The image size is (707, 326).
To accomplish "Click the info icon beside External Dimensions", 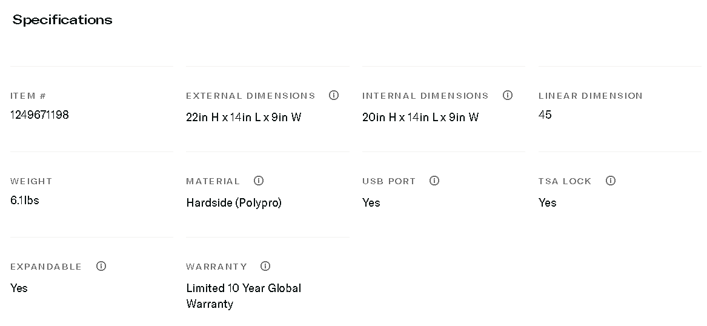I will coord(334,95).
